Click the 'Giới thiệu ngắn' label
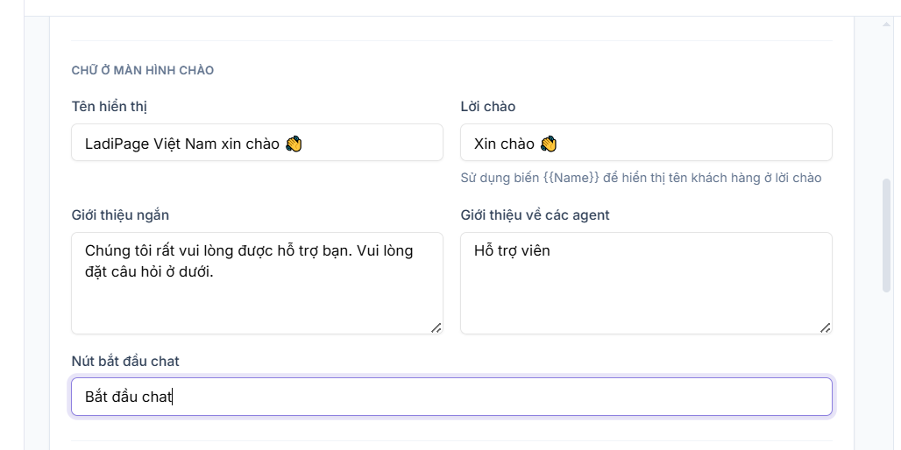This screenshot has width=901, height=450. tap(120, 215)
